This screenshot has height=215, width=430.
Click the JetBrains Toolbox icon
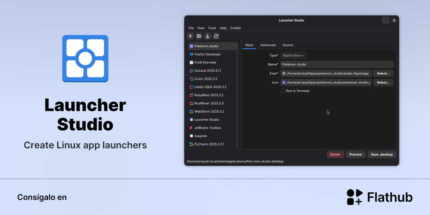tap(191, 128)
